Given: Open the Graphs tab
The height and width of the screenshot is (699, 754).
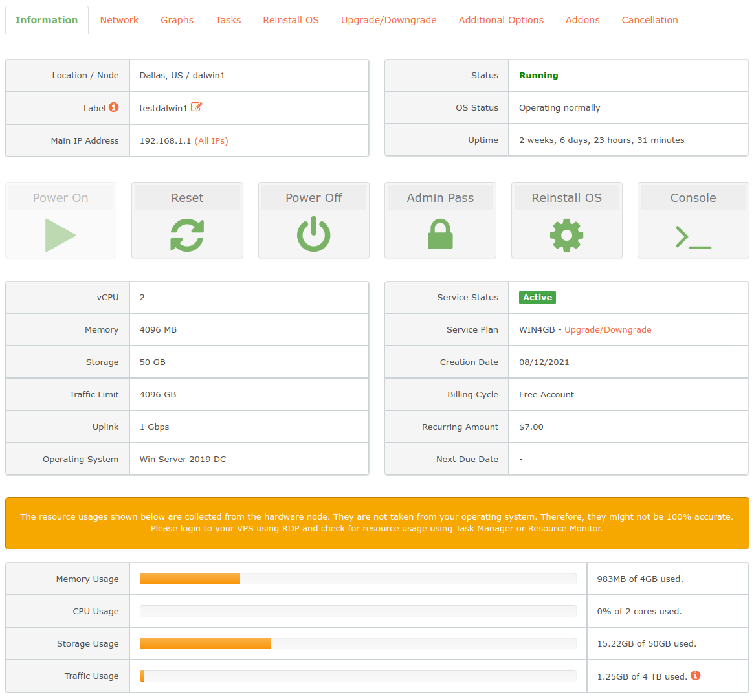Looking at the screenshot, I should [177, 20].
